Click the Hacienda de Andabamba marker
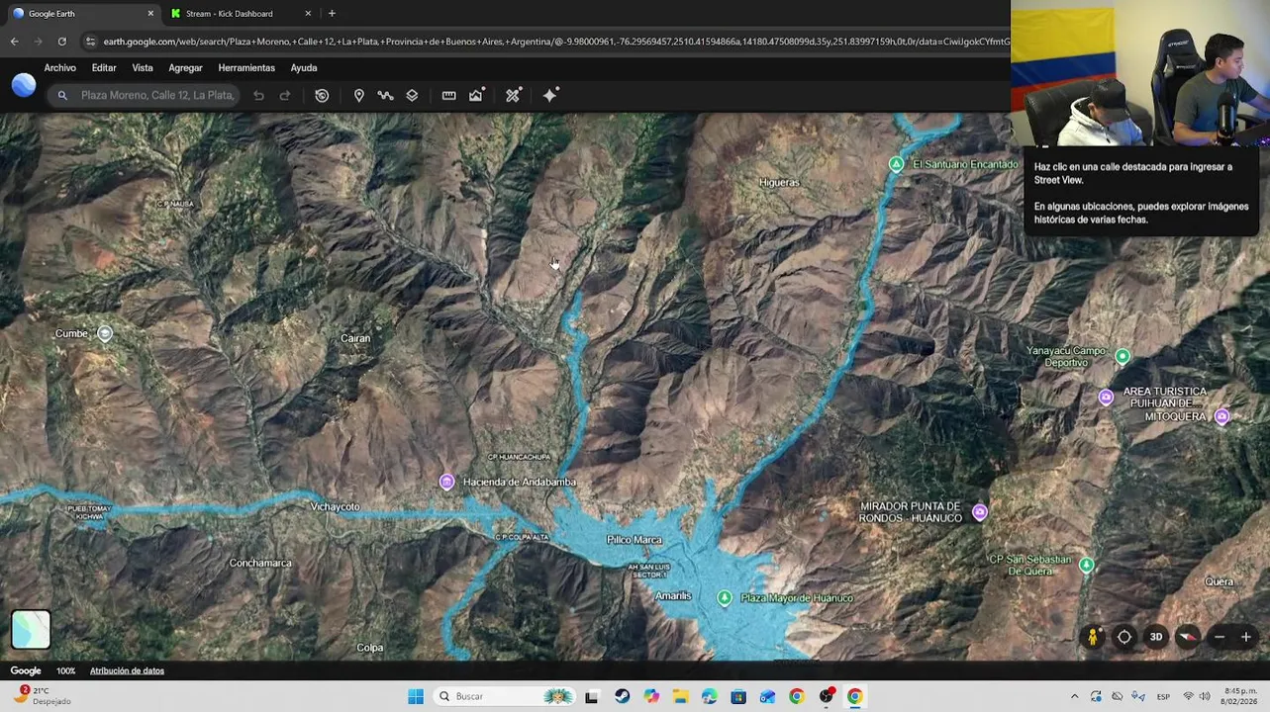Image resolution: width=1270 pixels, height=712 pixels. [447, 482]
